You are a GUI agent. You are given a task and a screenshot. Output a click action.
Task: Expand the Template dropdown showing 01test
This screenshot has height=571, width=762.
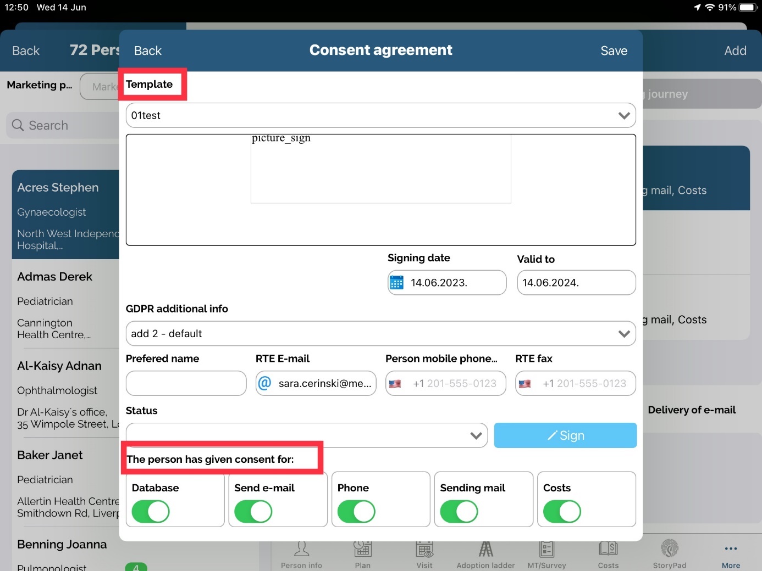380,116
